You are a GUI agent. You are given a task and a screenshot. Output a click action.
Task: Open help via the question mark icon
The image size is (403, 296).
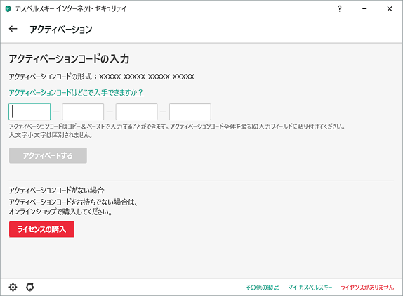(x=339, y=9)
